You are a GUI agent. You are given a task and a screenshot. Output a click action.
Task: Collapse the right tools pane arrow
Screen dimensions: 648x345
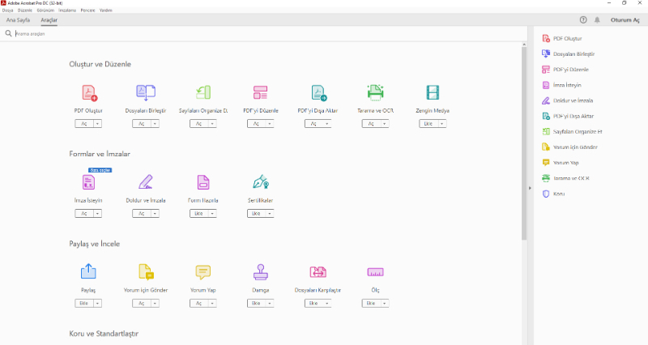tap(530, 188)
